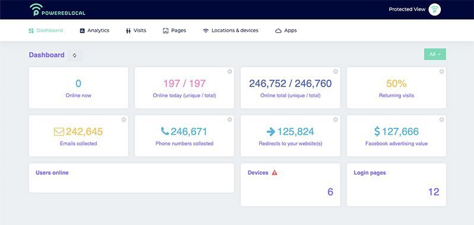474x225 pixels.
Task: Click the 50% returning visits value
Action: click(x=396, y=83)
